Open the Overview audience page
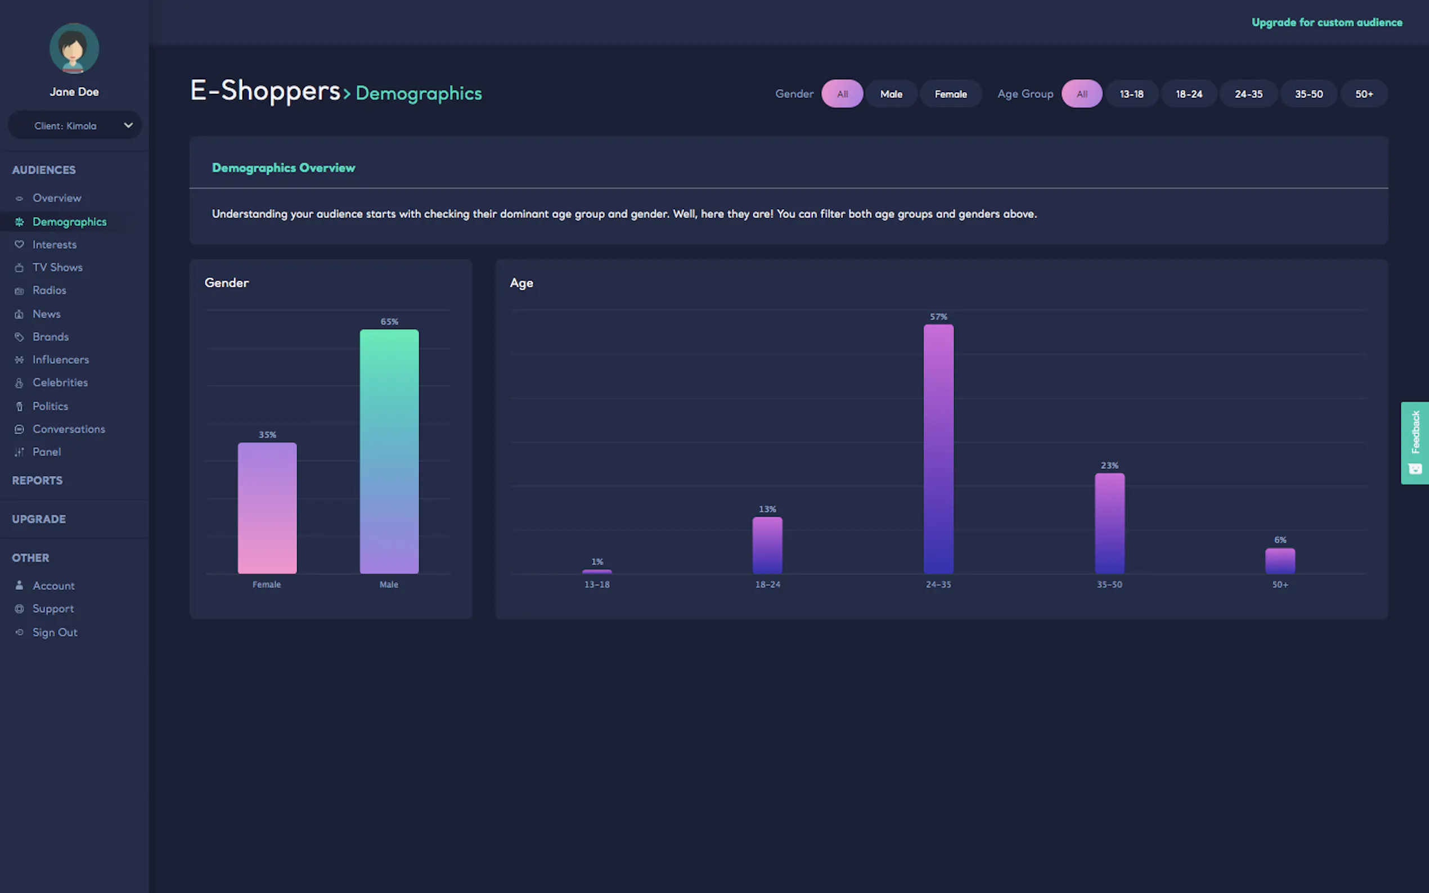Screen dimensions: 1429x893 click(x=57, y=199)
